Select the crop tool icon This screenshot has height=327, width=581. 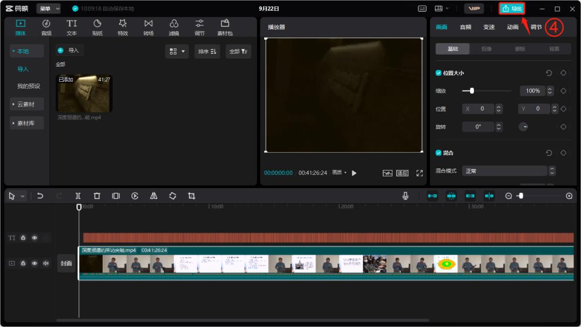coord(192,196)
